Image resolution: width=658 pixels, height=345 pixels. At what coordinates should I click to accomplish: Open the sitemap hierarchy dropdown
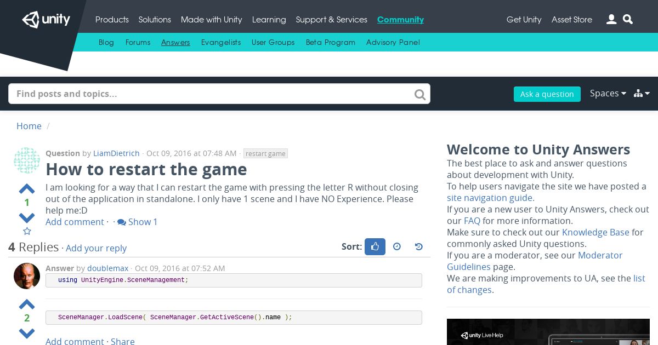[x=642, y=94]
